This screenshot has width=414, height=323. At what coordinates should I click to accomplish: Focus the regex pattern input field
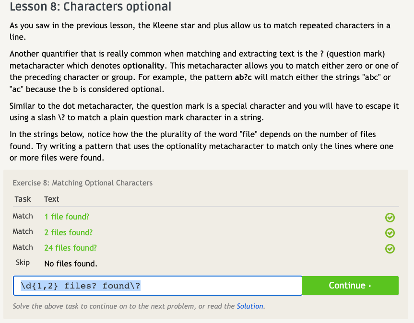click(x=157, y=286)
